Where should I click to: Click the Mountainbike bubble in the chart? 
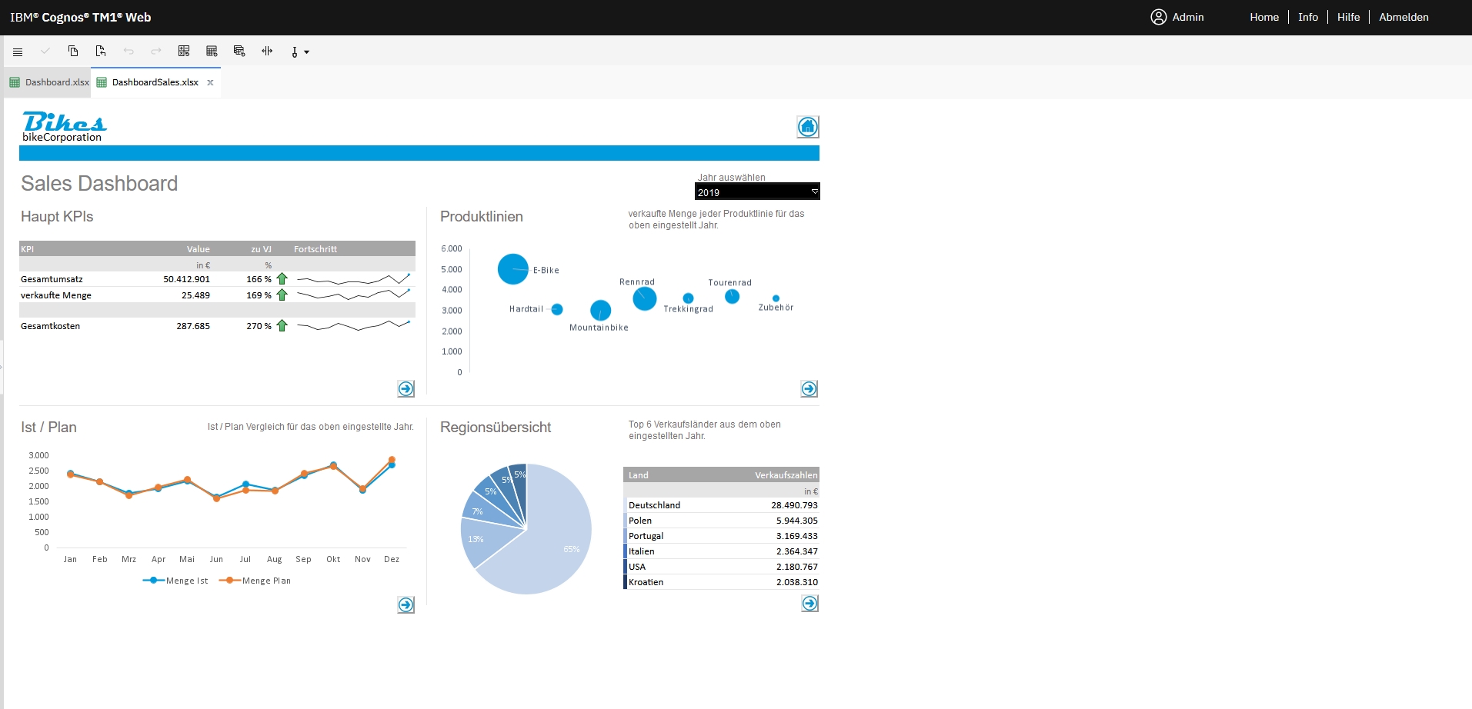pos(600,311)
